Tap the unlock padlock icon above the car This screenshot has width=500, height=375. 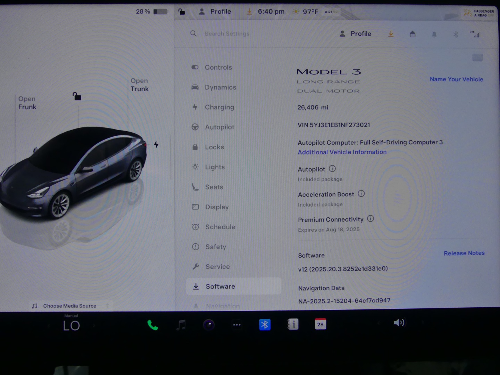(x=77, y=96)
